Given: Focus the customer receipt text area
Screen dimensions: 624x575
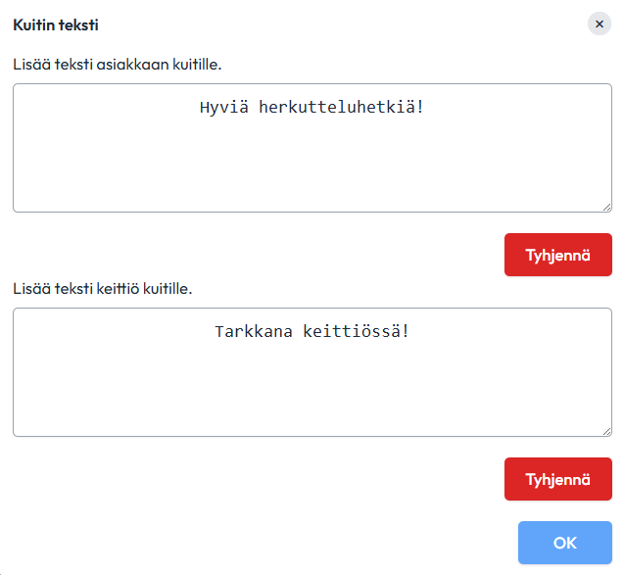Looking at the screenshot, I should [x=312, y=148].
